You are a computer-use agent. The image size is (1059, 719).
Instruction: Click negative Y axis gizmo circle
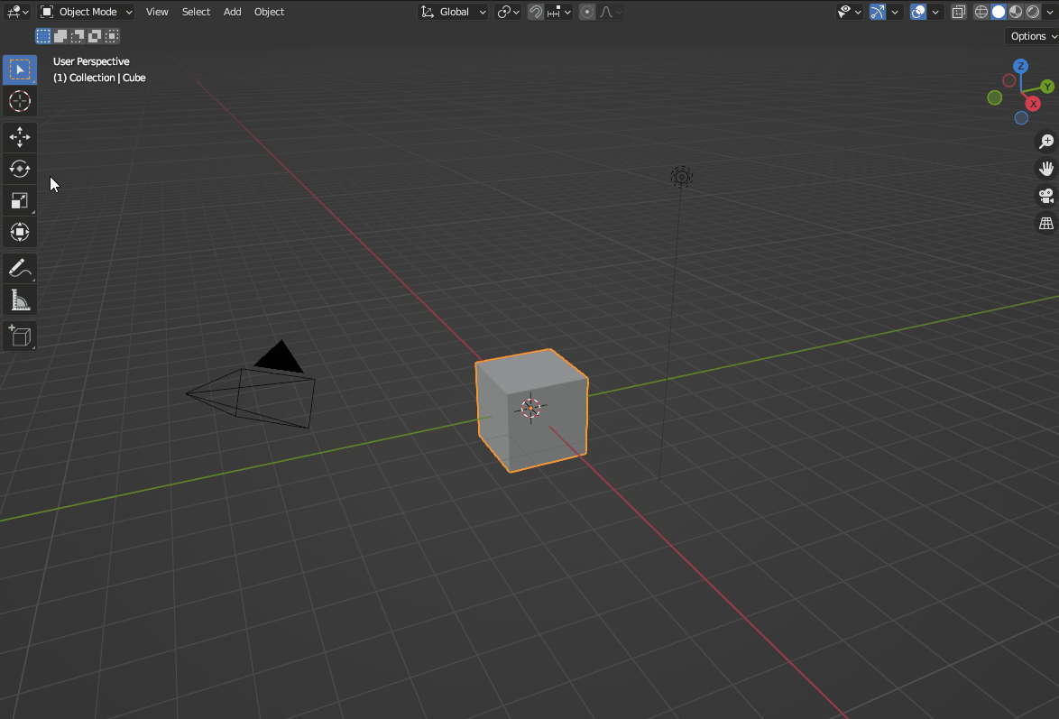[995, 98]
